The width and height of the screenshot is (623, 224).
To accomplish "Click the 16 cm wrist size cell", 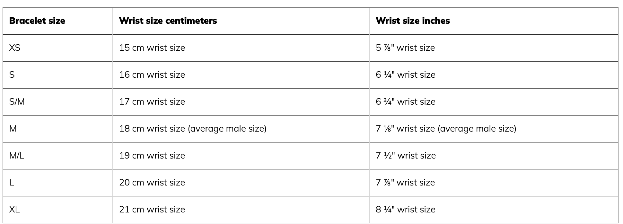I will [x=152, y=75].
